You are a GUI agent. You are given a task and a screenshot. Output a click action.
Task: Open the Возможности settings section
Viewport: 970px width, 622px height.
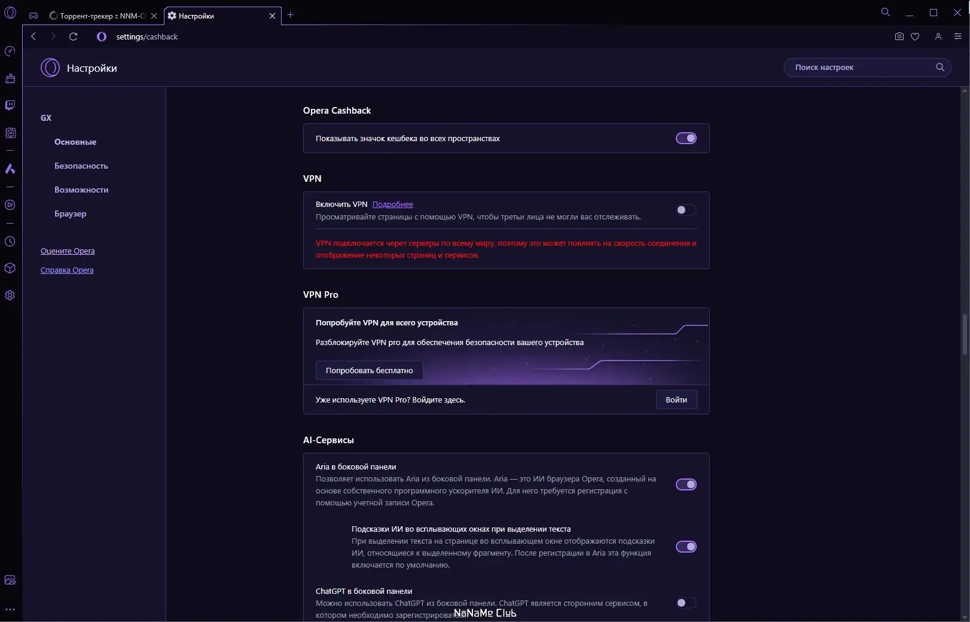(81, 190)
